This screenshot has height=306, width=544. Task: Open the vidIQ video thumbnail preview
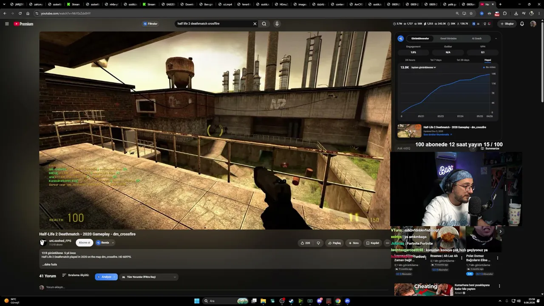pyautogui.click(x=409, y=131)
